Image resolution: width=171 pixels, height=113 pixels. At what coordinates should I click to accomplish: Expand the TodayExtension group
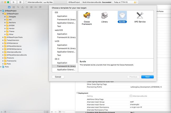[x=3, y=40]
